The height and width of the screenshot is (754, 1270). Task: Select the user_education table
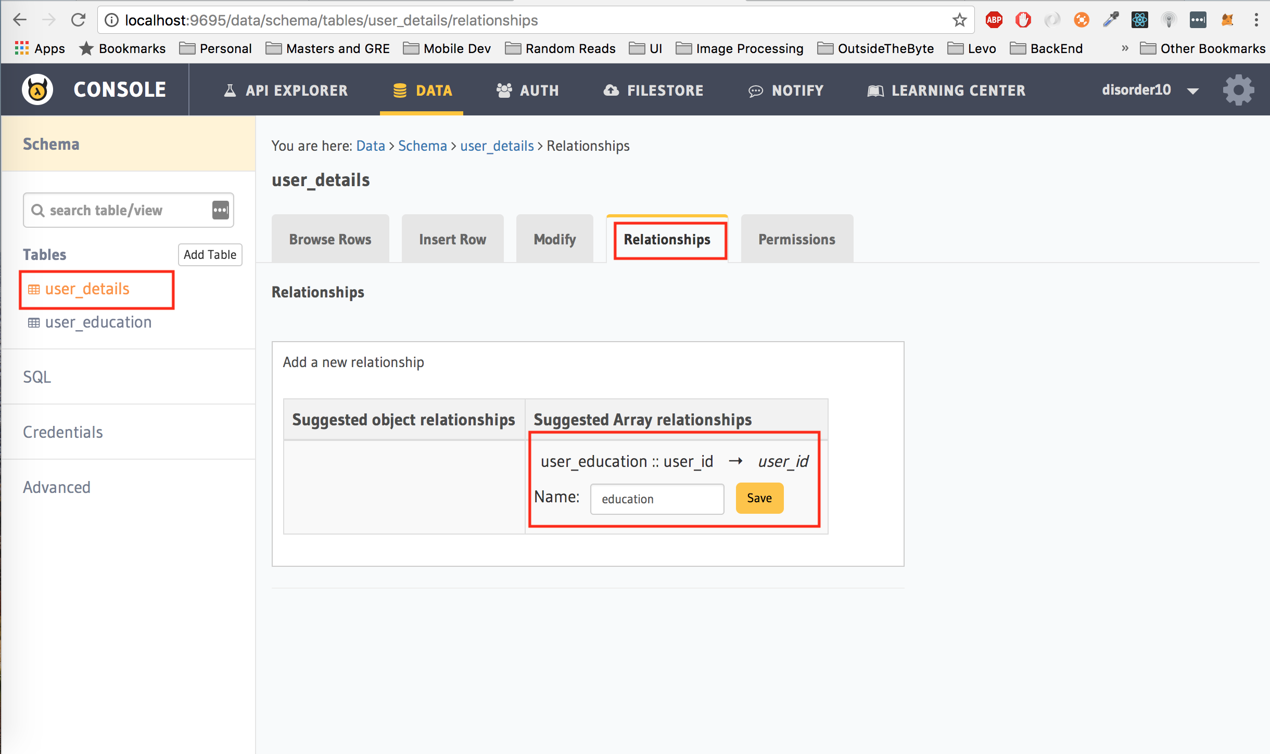[x=98, y=322]
